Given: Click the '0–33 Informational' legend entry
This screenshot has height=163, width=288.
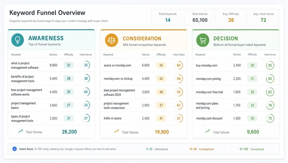Looking at the screenshot, I should pyautogui.click(x=157, y=149).
